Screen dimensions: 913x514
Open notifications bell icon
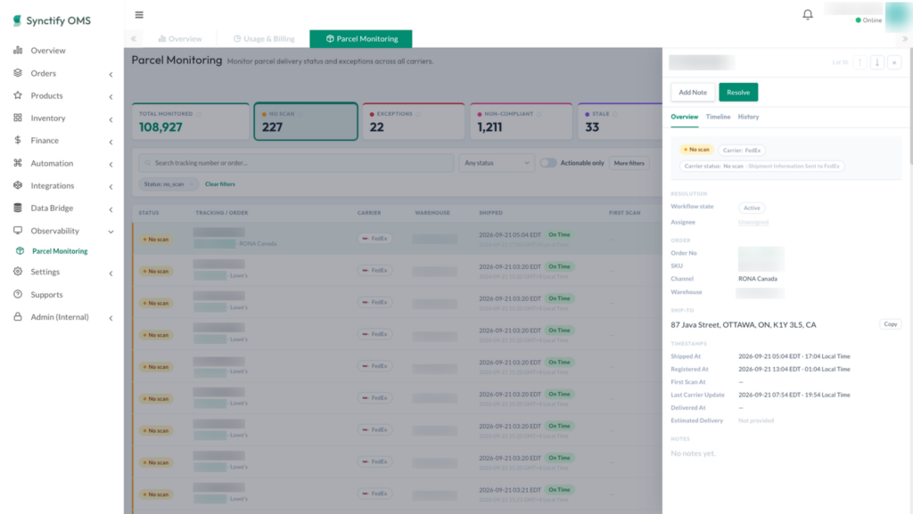[x=808, y=14]
